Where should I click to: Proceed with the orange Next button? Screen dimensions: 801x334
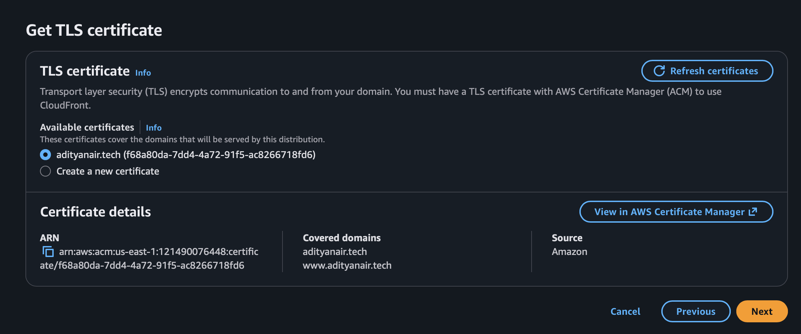coord(762,311)
